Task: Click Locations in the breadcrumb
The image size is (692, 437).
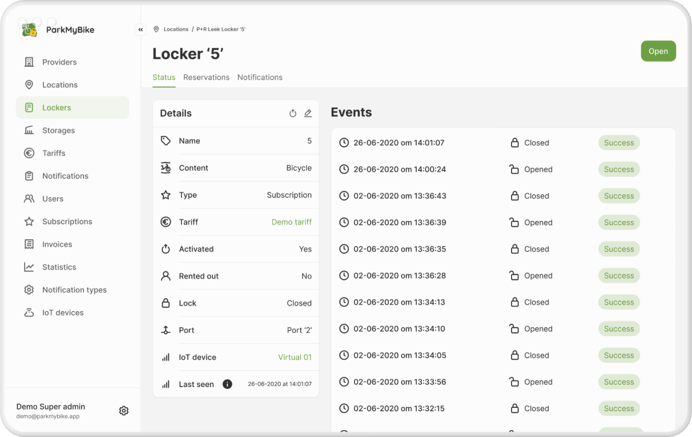Action: tap(176, 29)
